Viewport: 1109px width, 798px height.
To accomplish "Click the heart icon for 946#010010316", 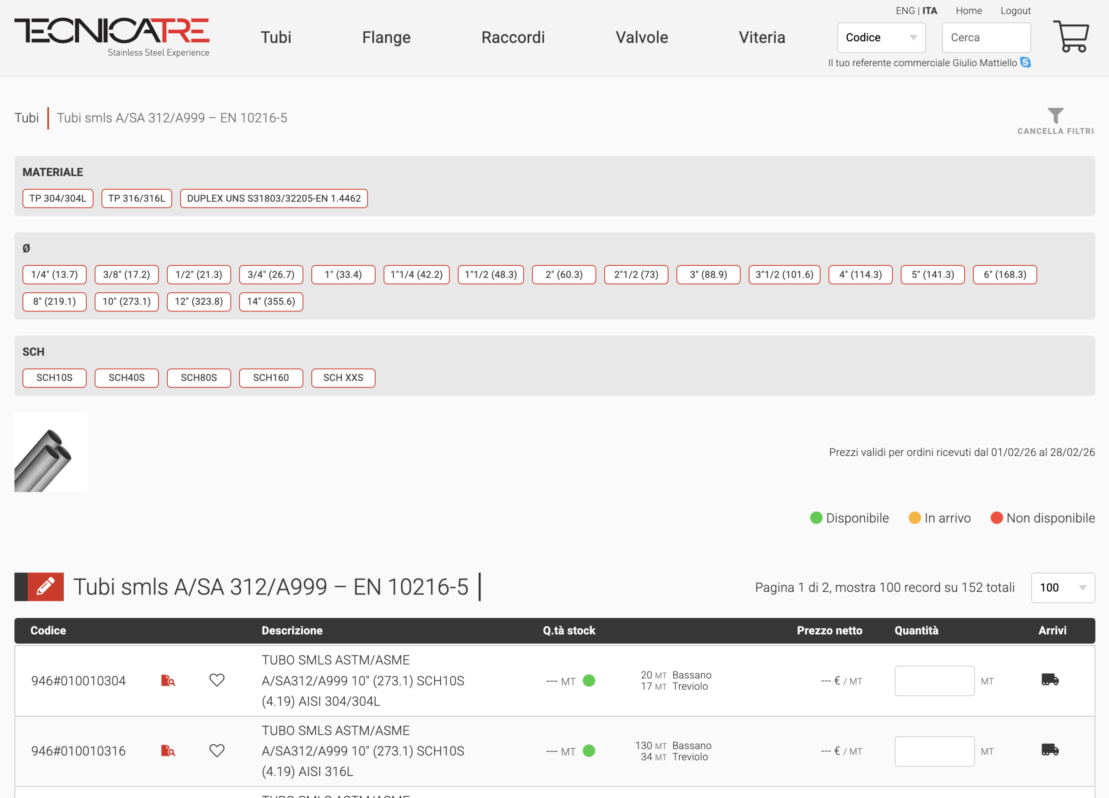I will click(217, 751).
